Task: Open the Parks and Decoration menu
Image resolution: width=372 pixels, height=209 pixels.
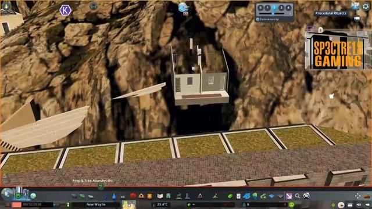Action: (179, 196)
